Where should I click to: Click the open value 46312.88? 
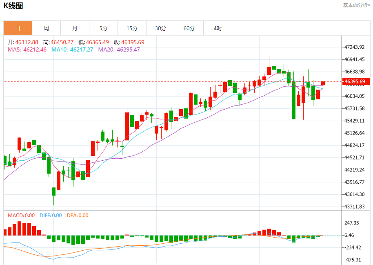click(27, 42)
